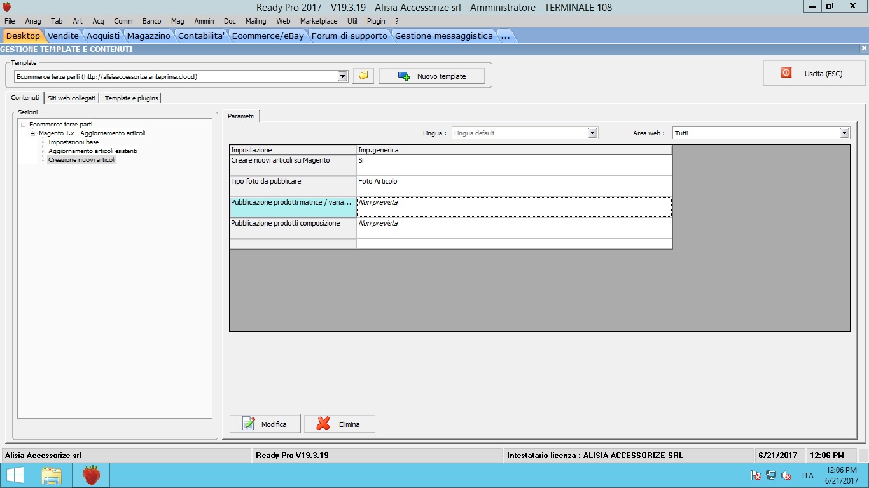869x488 pixels.
Task: Click the Modifica button
Action: coord(266,424)
